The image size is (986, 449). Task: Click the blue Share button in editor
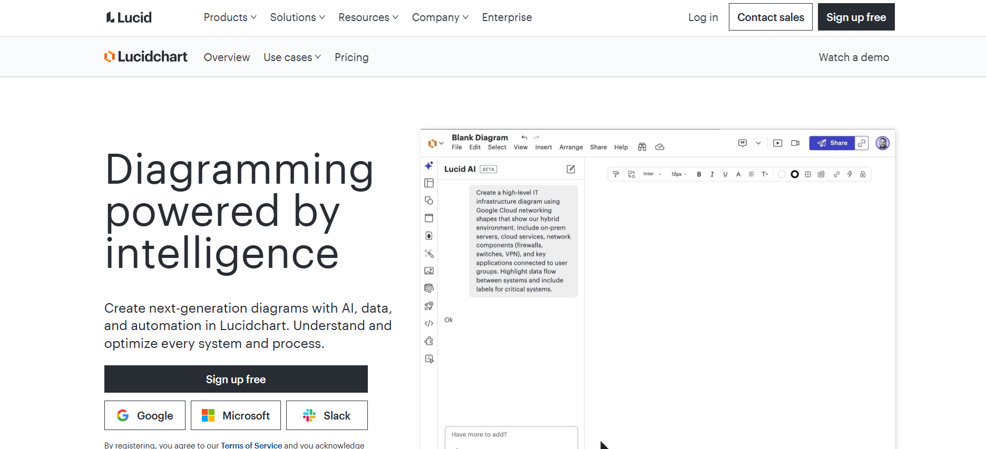coord(832,143)
